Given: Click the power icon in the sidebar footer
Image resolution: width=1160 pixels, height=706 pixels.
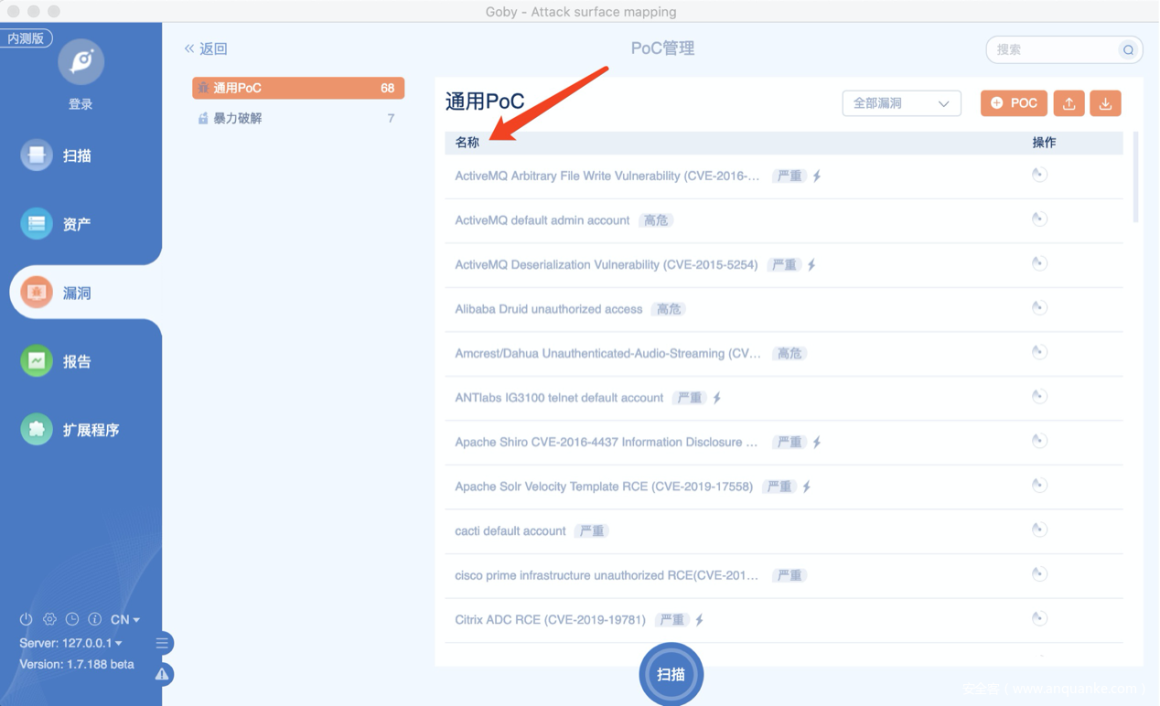Looking at the screenshot, I should click(x=27, y=619).
